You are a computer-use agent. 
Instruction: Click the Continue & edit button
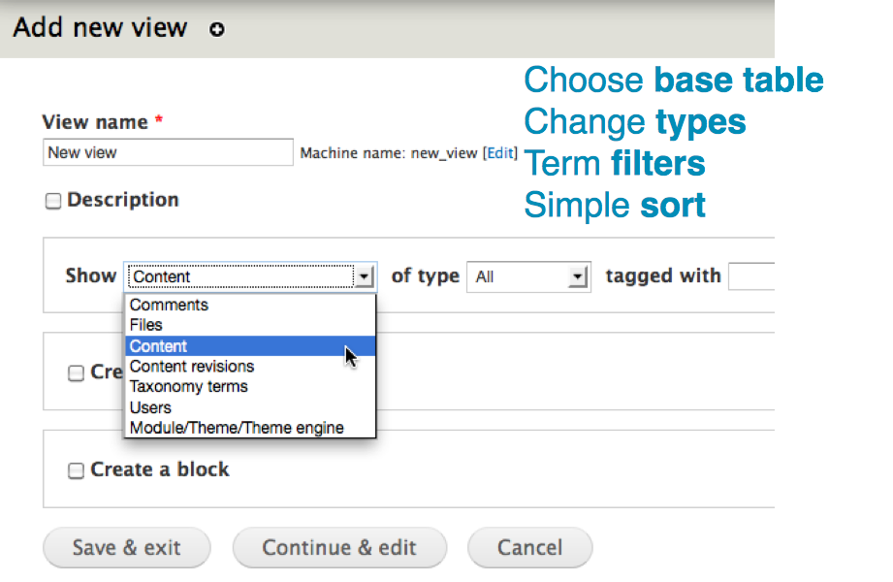pos(339,548)
